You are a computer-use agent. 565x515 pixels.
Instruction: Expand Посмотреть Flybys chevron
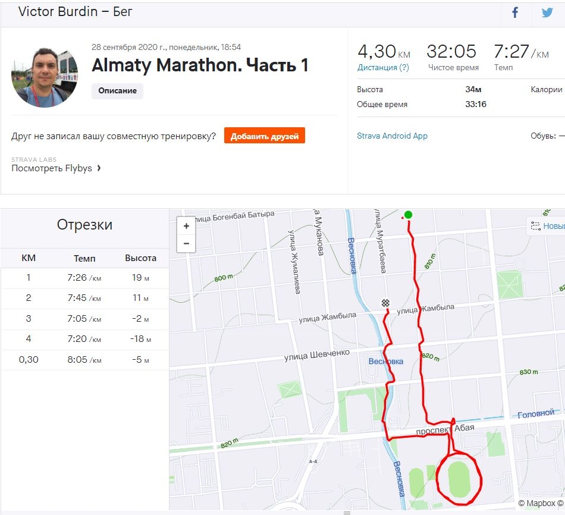pos(99,168)
